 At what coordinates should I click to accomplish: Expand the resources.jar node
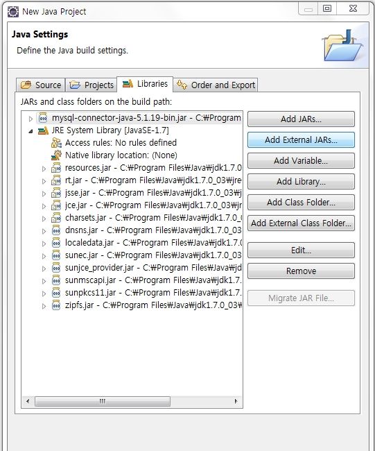44,169
